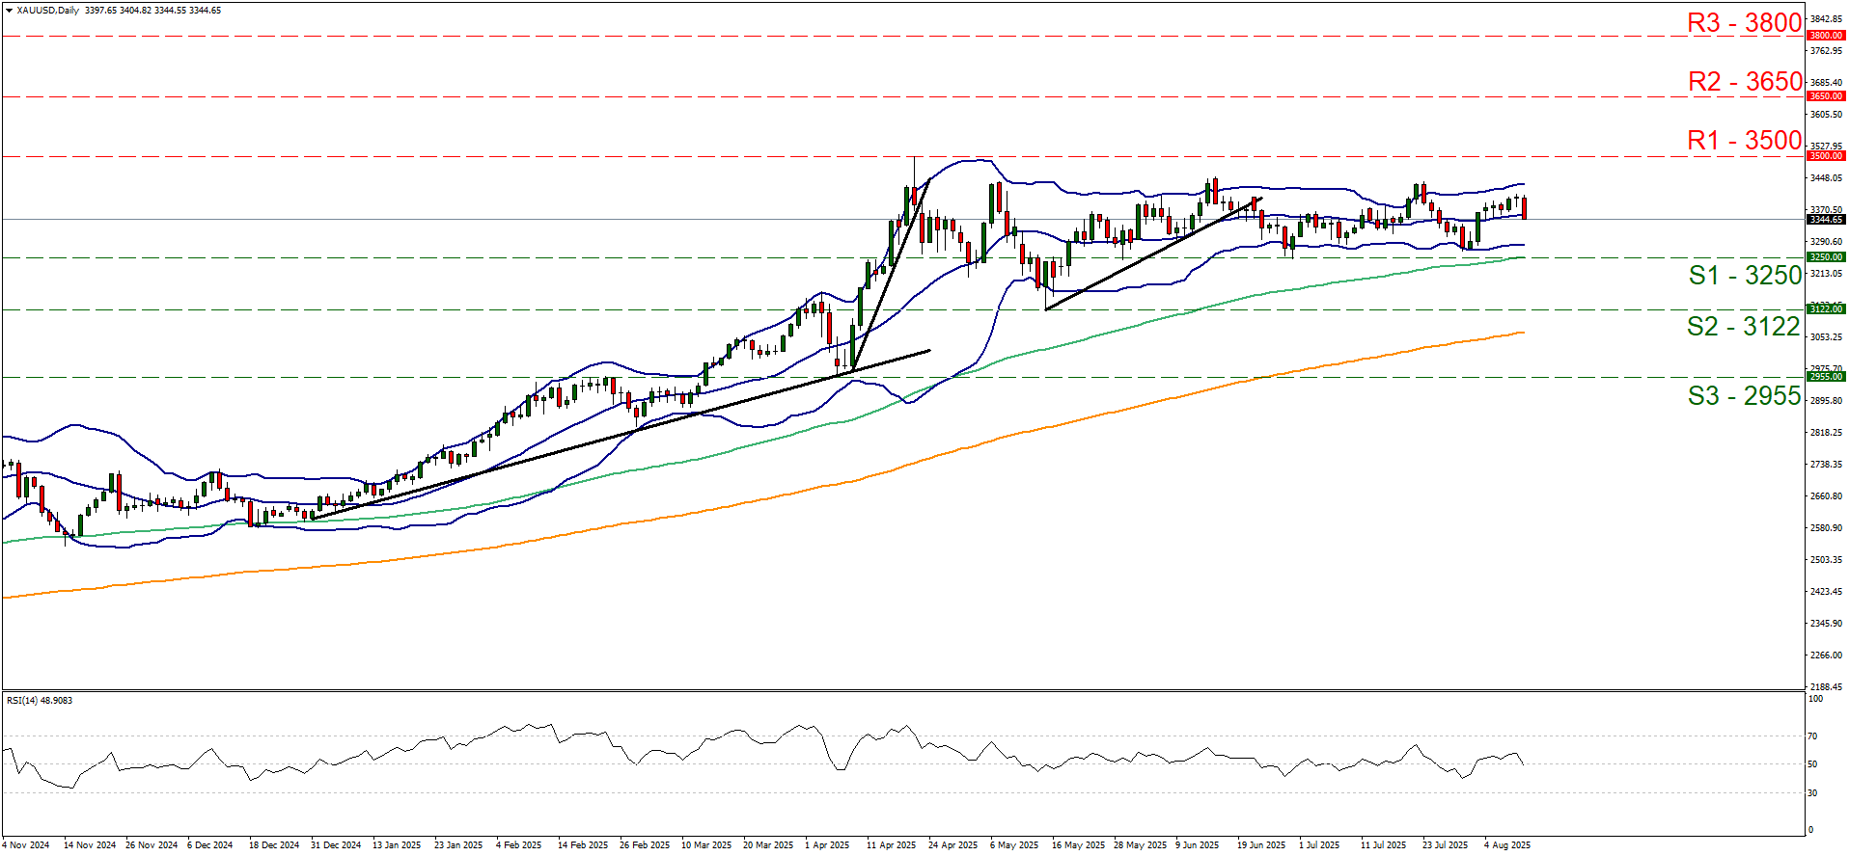Click the 4 Feb 2025 date label

tap(519, 845)
